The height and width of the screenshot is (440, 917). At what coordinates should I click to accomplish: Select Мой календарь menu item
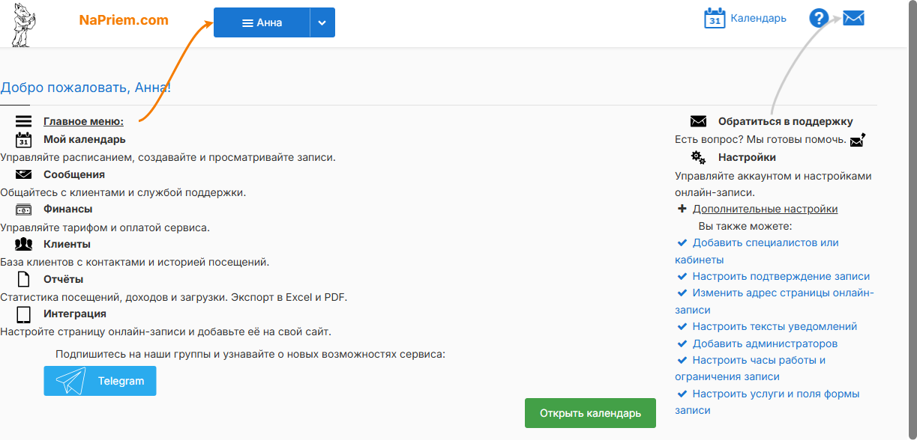coord(85,139)
